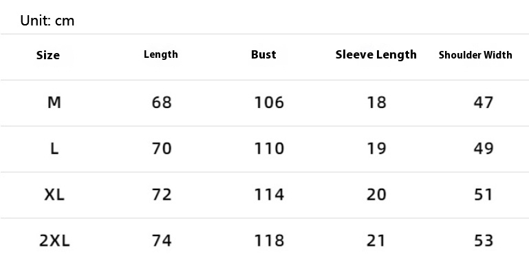Click sleeve length value 21 for 2XL

[376, 241]
